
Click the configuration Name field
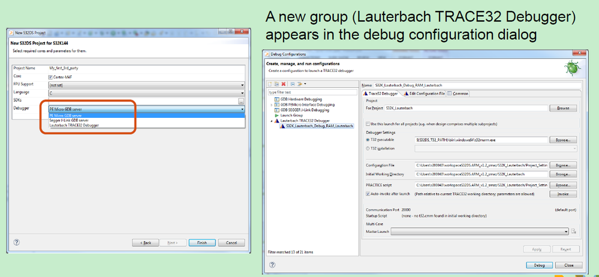[x=477, y=85]
